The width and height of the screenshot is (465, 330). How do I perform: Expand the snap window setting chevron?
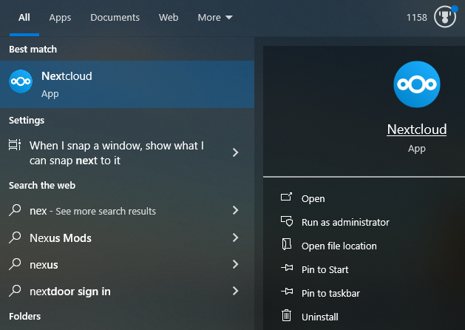236,152
